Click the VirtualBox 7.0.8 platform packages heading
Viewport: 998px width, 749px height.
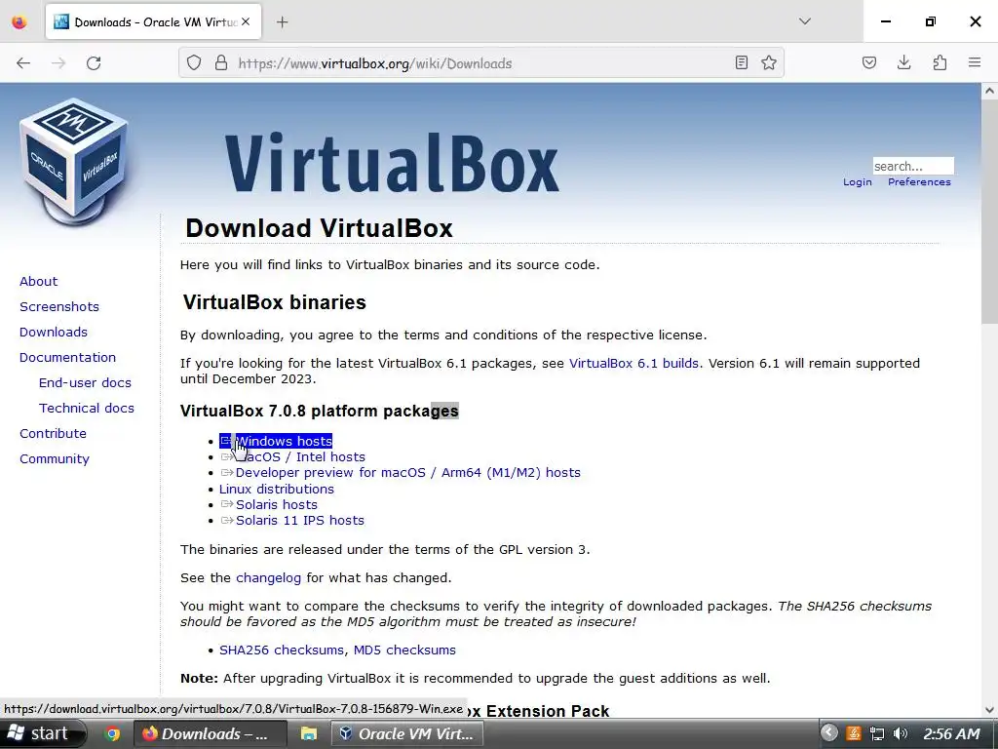pos(320,412)
